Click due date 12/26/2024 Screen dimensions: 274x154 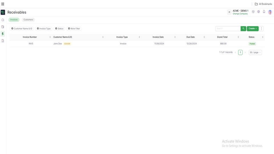pyautogui.click(x=192, y=44)
